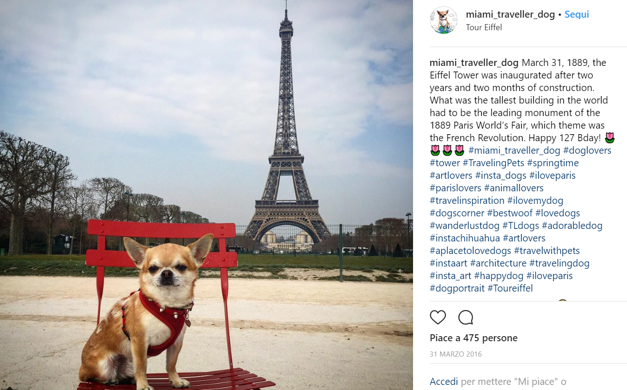Screen dimensions: 627x390
Task: Open the 31 MARZO 2016 timestamp link
Action: click(456, 354)
